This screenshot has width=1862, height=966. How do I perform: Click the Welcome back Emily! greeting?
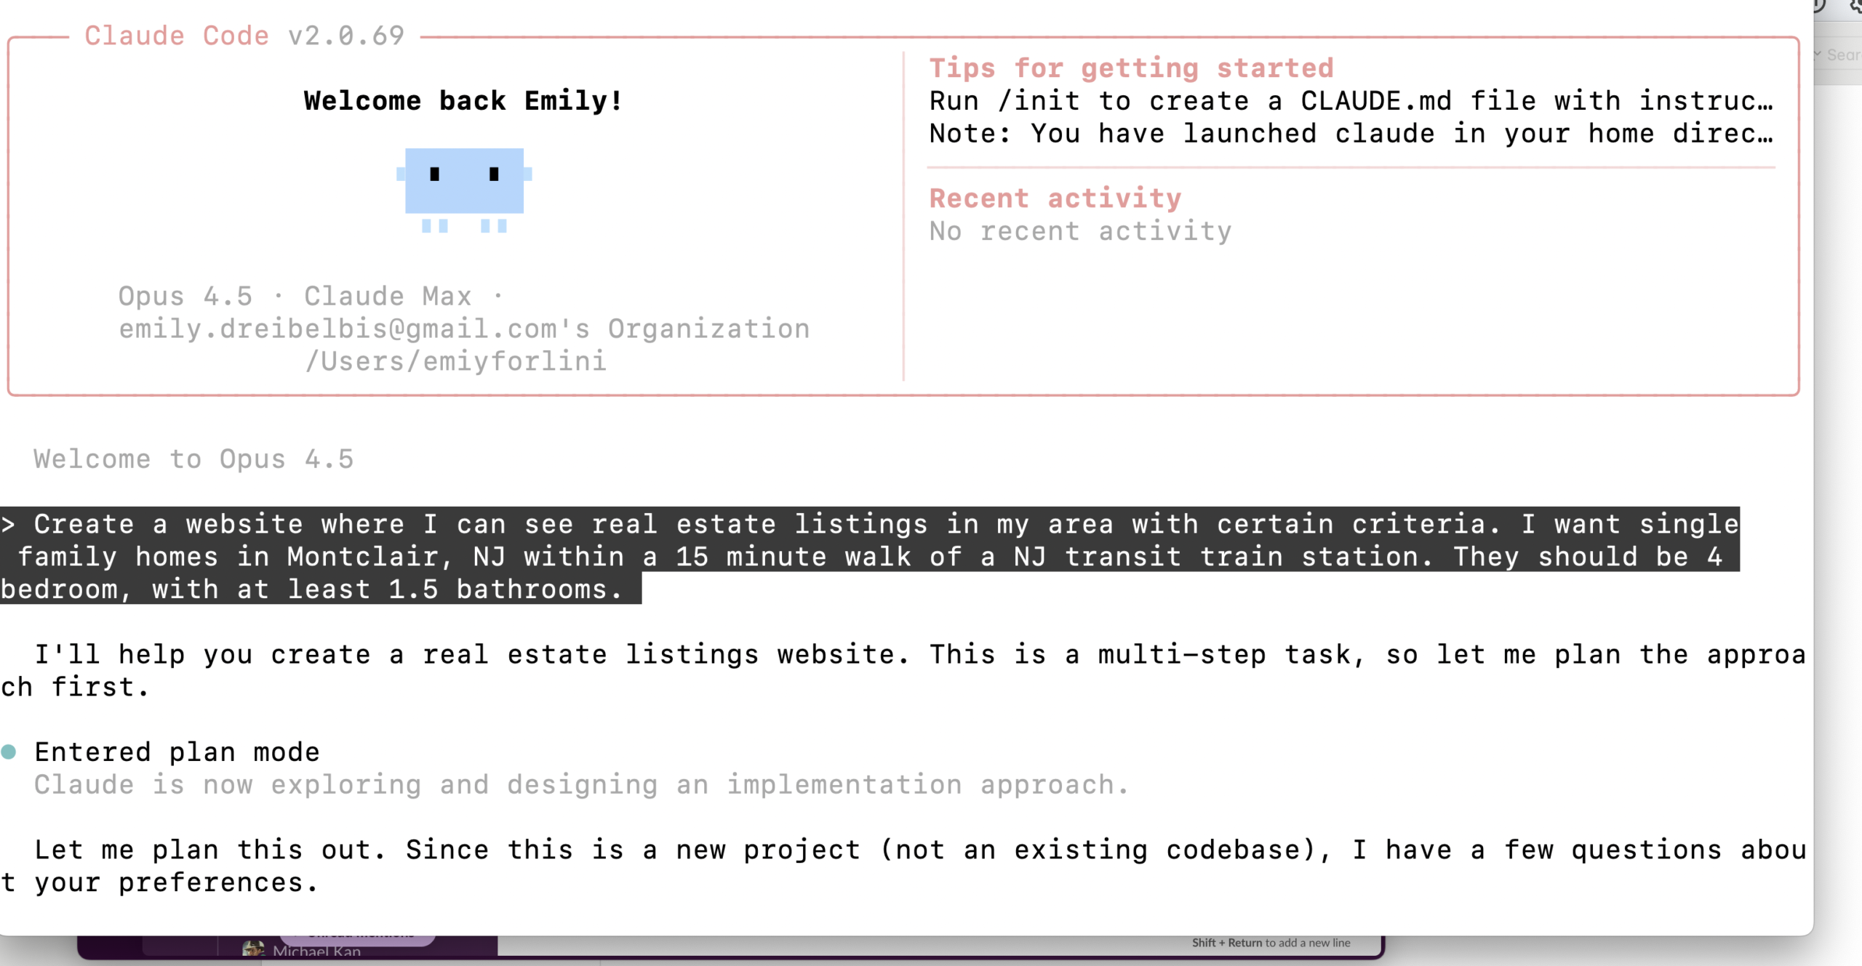click(x=463, y=101)
